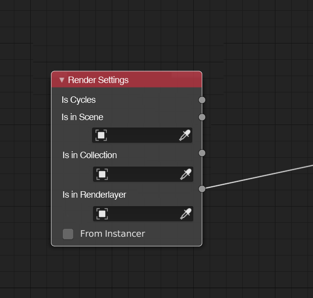
Task: Open the scene selector field under Is in Scene
Action: tap(142, 135)
